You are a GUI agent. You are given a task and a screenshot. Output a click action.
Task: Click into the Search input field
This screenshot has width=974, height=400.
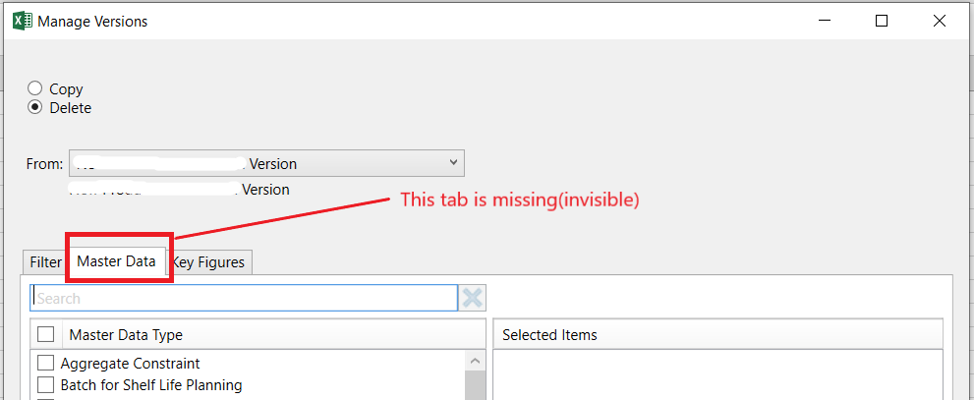point(244,298)
